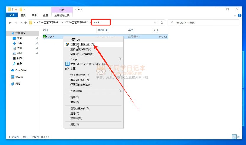Image resolution: width=246 pixels, height=145 pixels.
Task: Switch to large icons view in status bar
Action: [239, 137]
